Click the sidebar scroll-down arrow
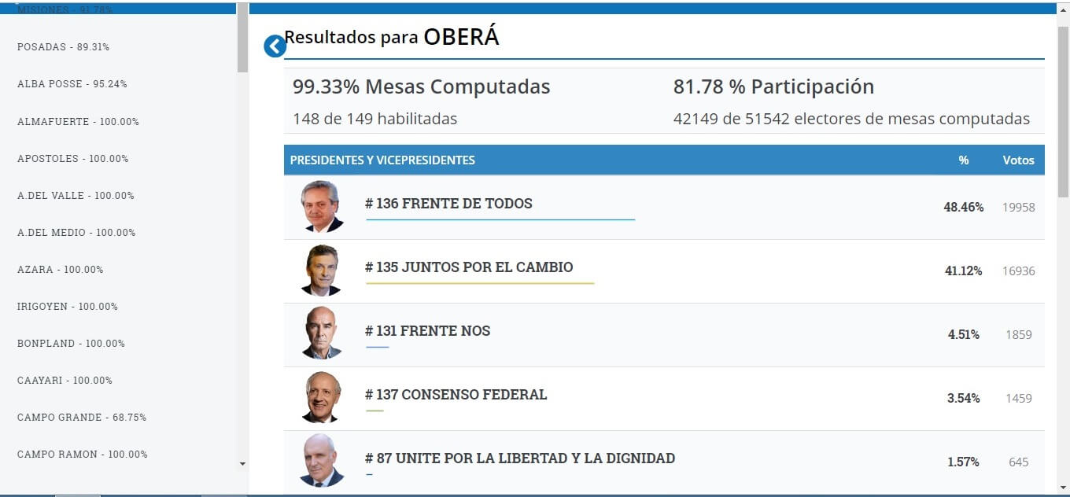The width and height of the screenshot is (1070, 497). (242, 464)
